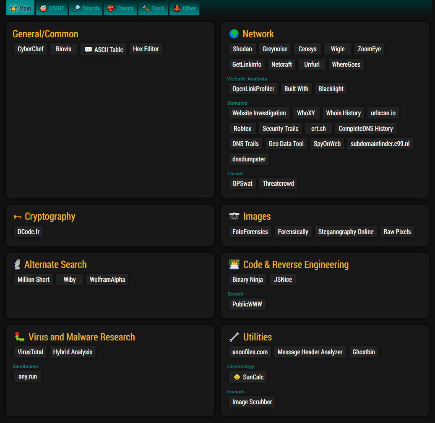Open the Unfurl link
The width and height of the screenshot is (435, 423).
pos(312,65)
